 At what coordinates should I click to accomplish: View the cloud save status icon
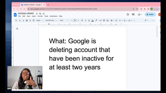(x=44, y=14)
